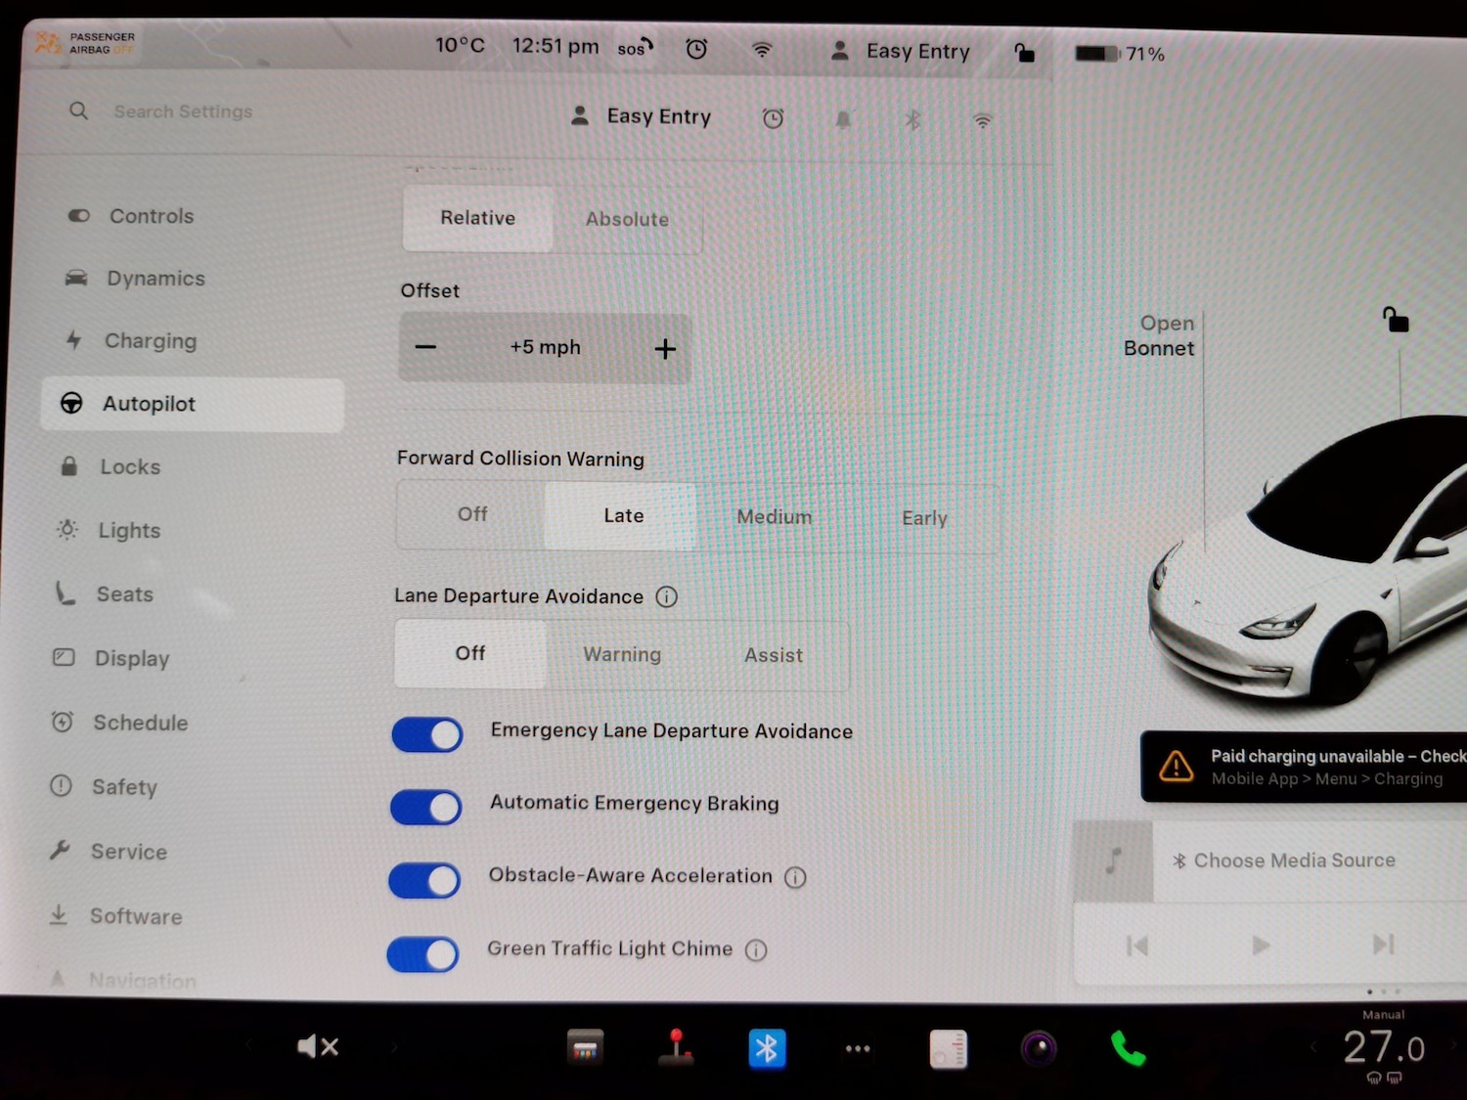1467x1100 pixels.
Task: Tap the green phone icon
Action: tap(1127, 1047)
